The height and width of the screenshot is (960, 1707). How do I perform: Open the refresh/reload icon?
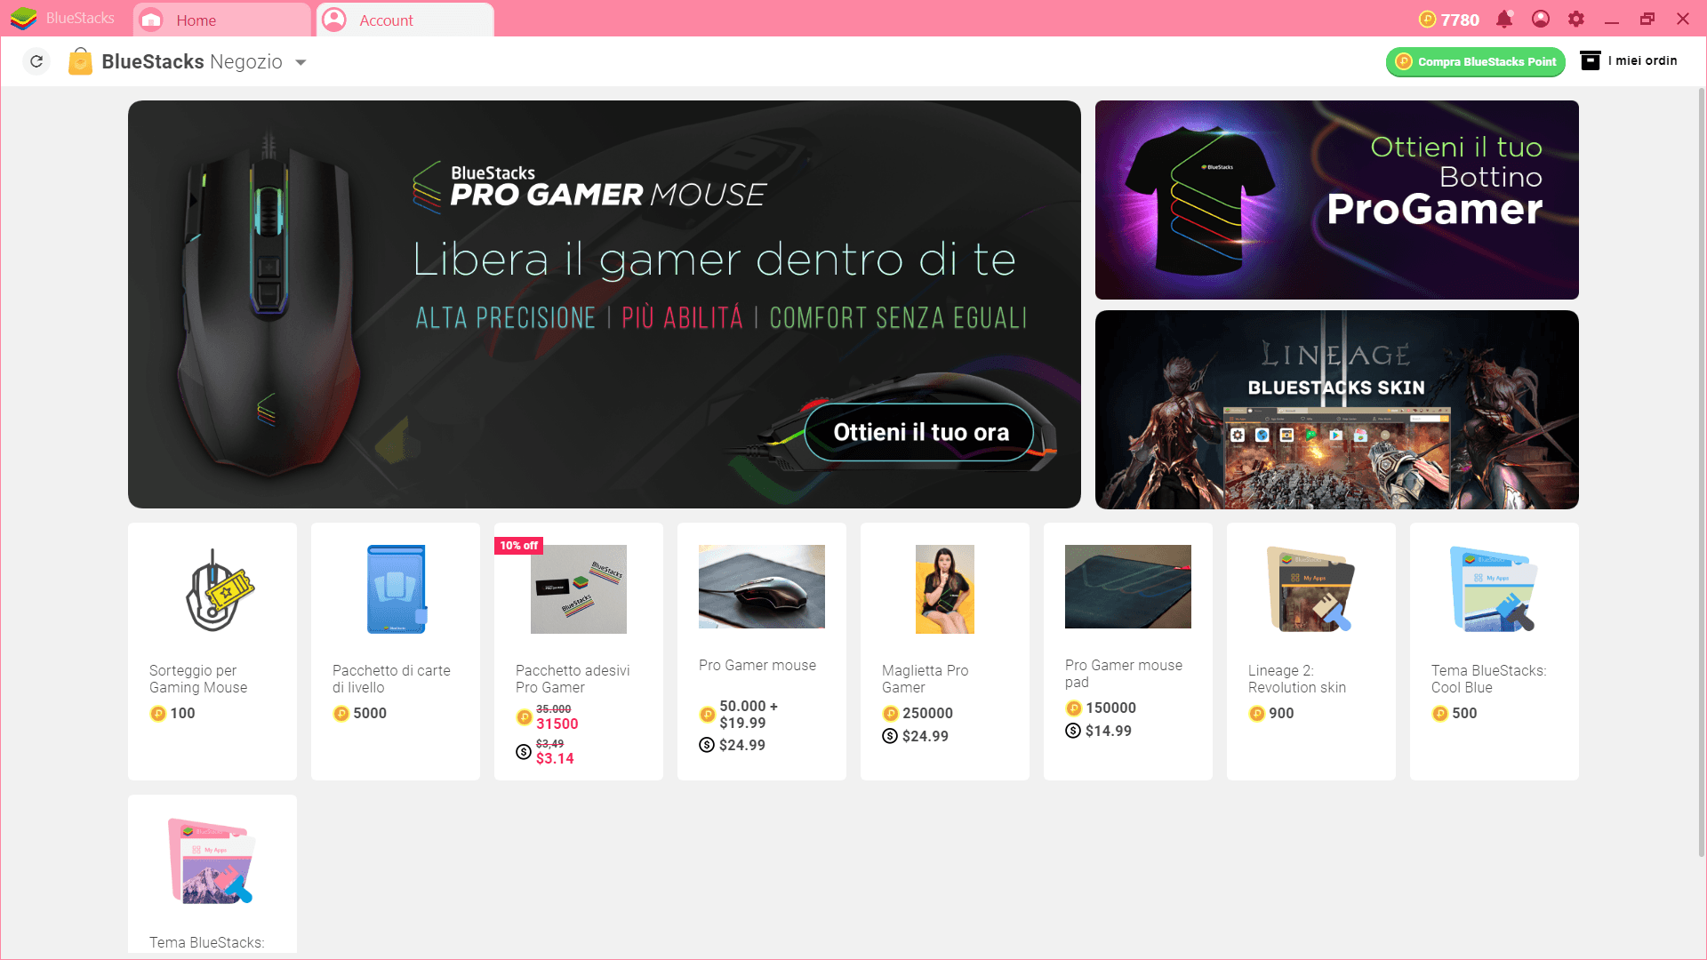36,61
